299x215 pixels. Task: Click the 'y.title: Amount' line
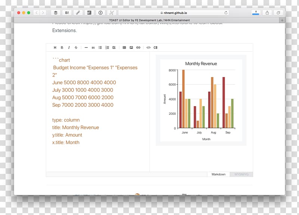tap(67, 135)
